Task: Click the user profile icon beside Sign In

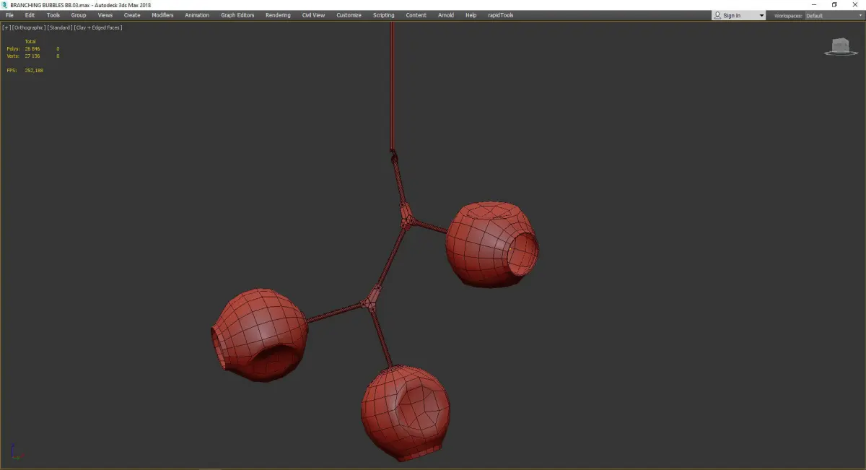Action: (x=717, y=15)
